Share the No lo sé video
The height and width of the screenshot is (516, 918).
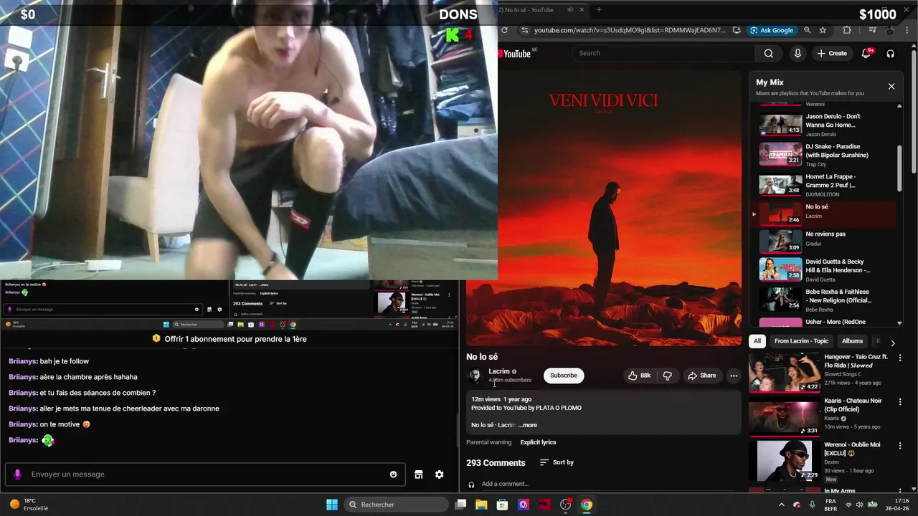coord(701,376)
